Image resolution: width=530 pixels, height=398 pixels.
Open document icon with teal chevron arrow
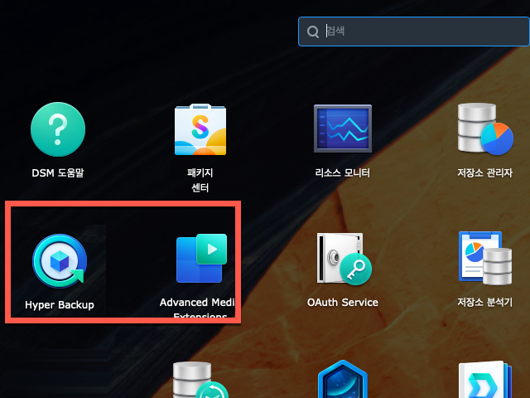point(485,380)
